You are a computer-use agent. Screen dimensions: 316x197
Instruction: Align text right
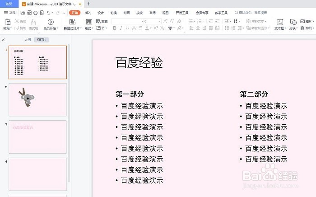point(204,28)
